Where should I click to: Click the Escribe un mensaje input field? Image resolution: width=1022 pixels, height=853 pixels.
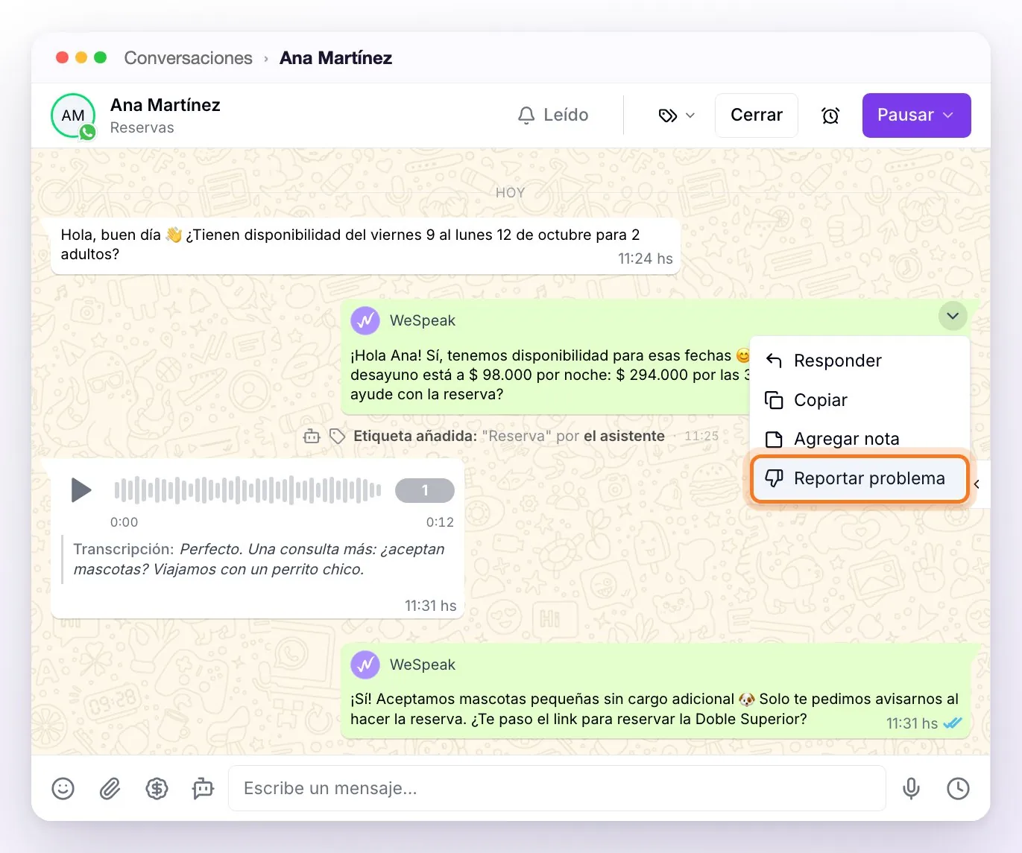pos(557,788)
